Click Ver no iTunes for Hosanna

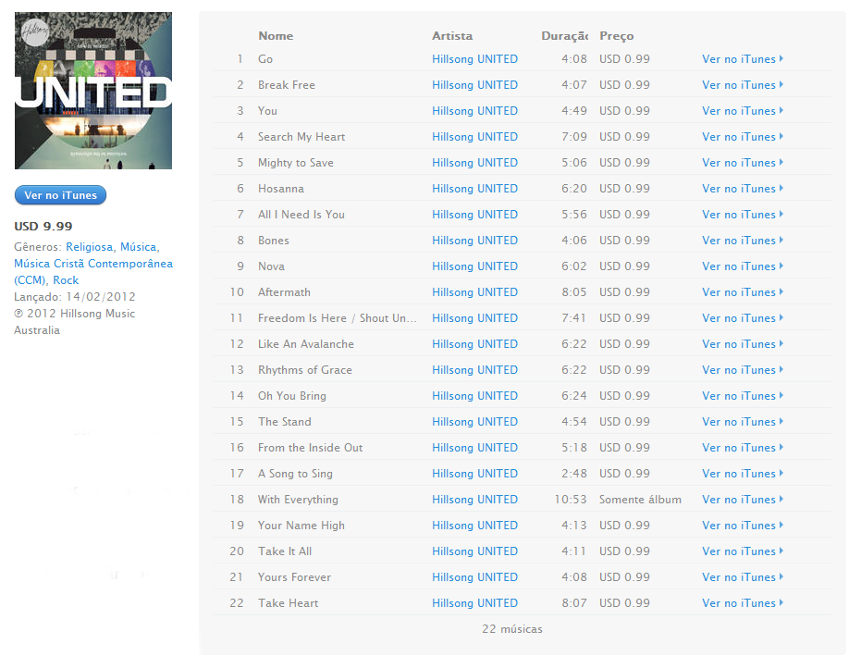coord(743,189)
